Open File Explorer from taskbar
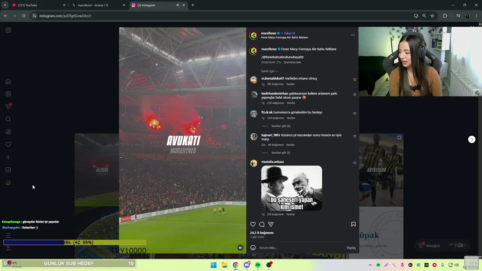 tap(224, 265)
